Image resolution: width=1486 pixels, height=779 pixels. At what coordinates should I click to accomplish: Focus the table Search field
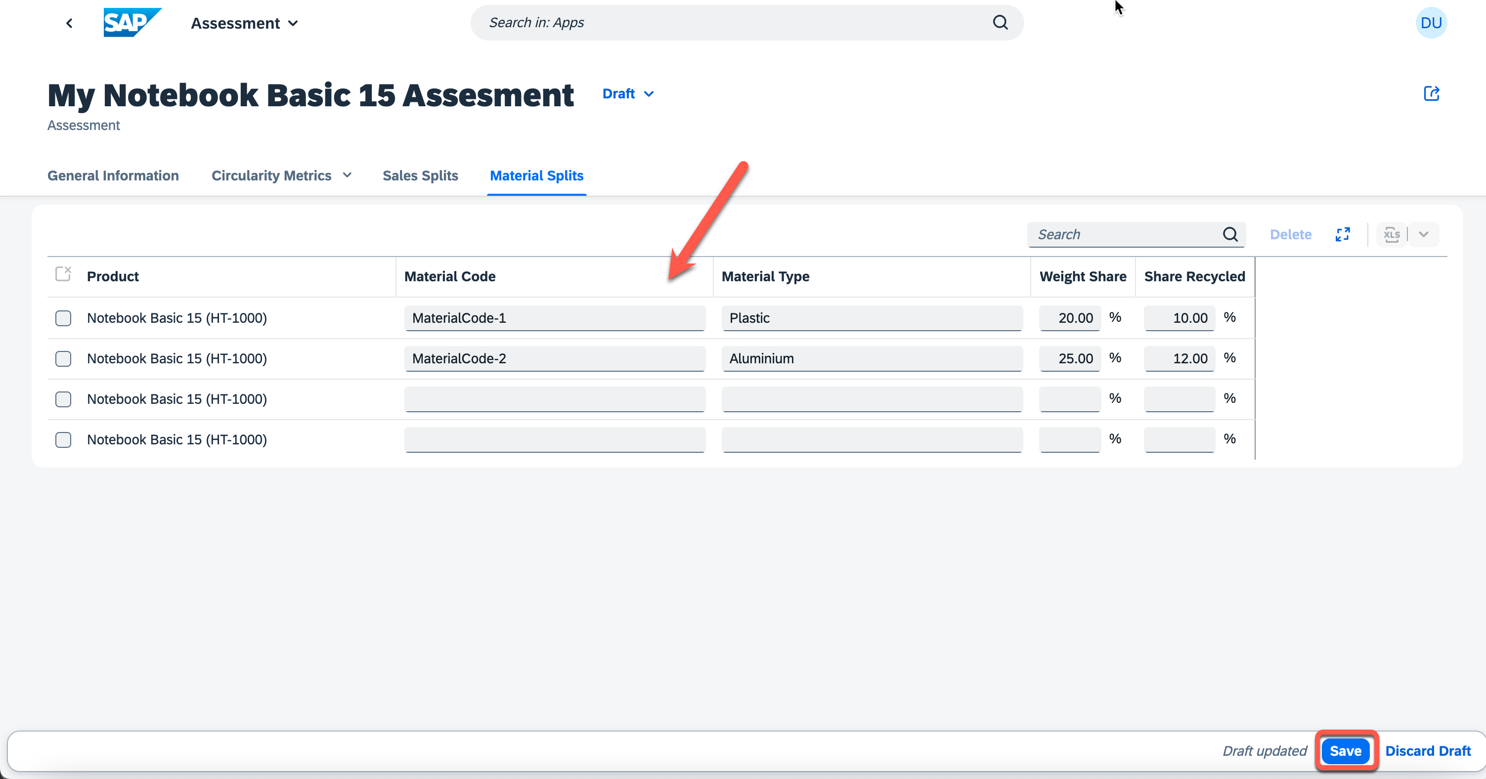(1136, 234)
